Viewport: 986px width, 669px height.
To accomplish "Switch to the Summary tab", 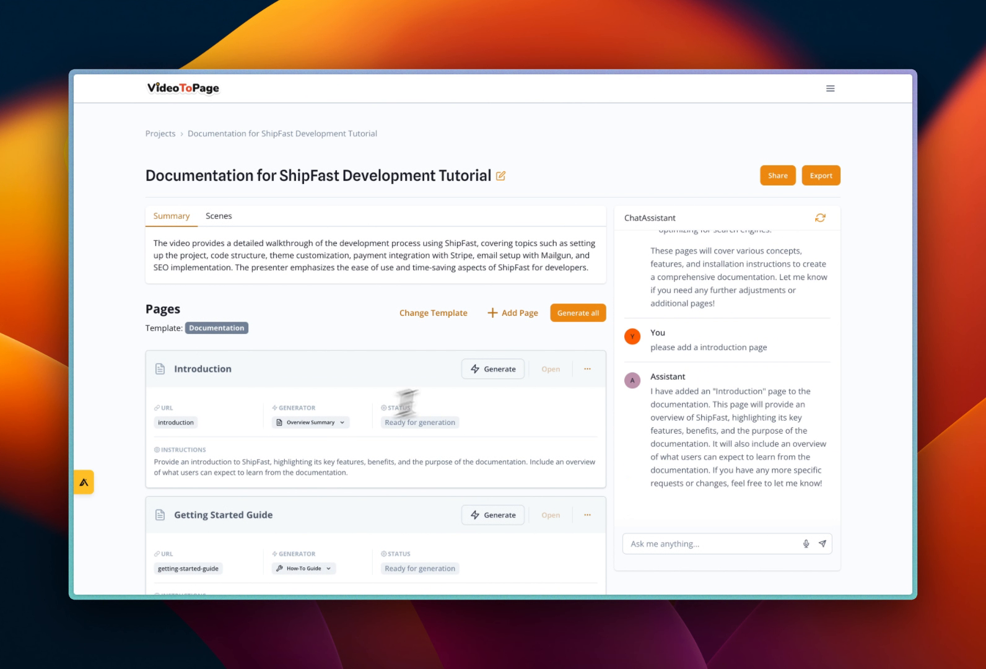I will tap(172, 216).
